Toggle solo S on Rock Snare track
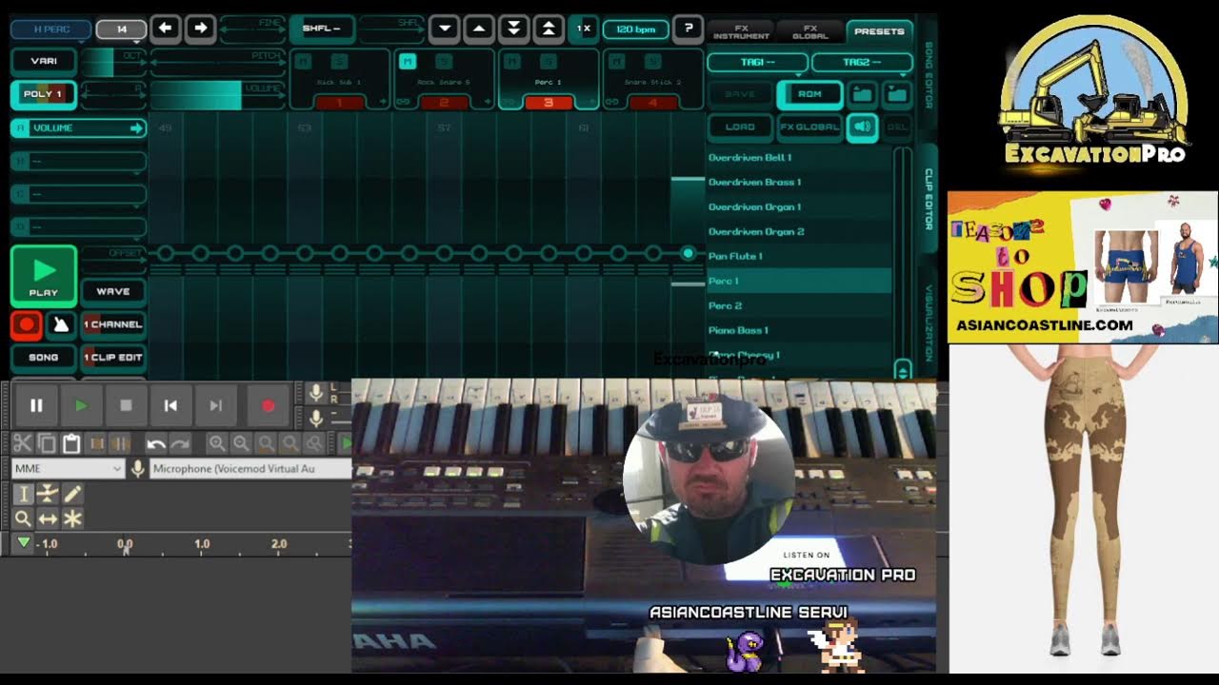The image size is (1219, 685). (444, 62)
